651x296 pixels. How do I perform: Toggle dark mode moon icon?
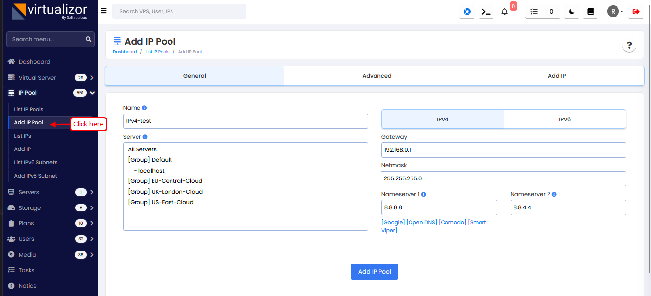pos(572,12)
